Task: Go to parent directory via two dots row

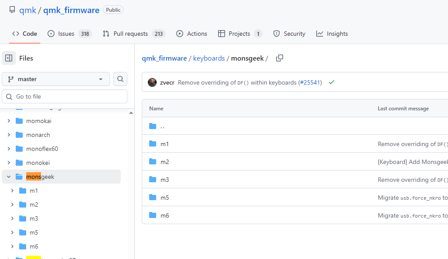Action: (x=162, y=126)
